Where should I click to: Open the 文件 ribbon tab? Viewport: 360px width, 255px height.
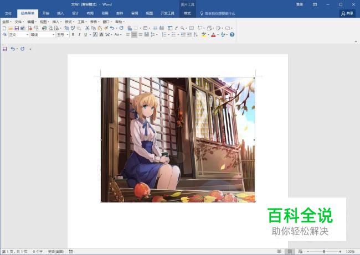(8, 13)
